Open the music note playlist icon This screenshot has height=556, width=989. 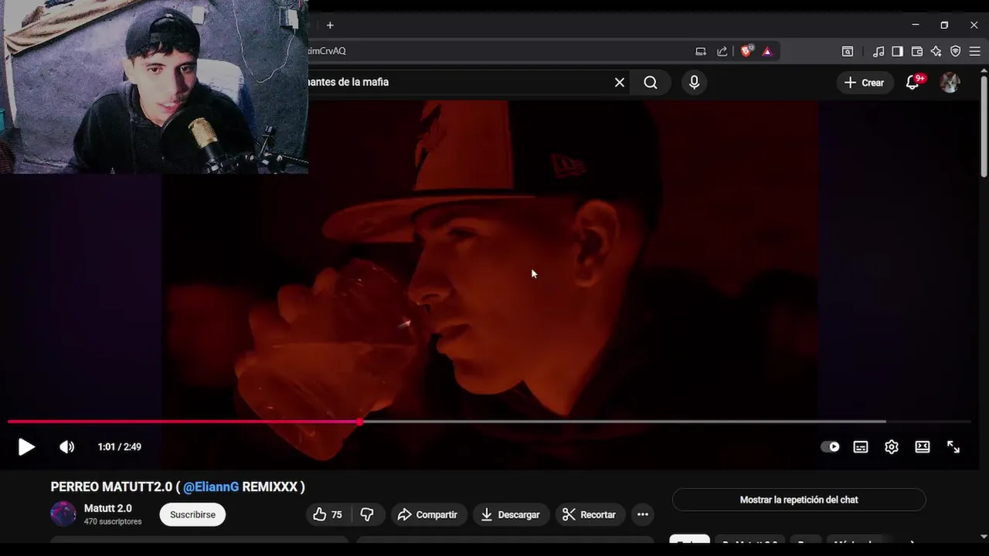[x=879, y=52]
